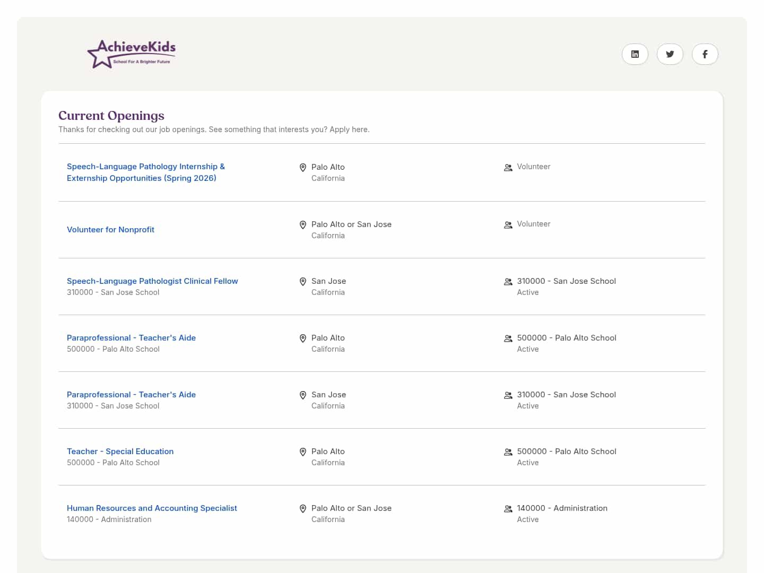Open Human Resources and Accounting Specialist listing

click(152, 508)
